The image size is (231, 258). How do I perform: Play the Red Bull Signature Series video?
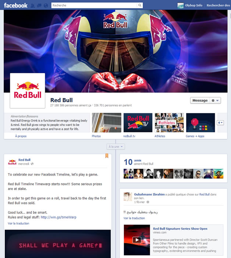[137, 240]
